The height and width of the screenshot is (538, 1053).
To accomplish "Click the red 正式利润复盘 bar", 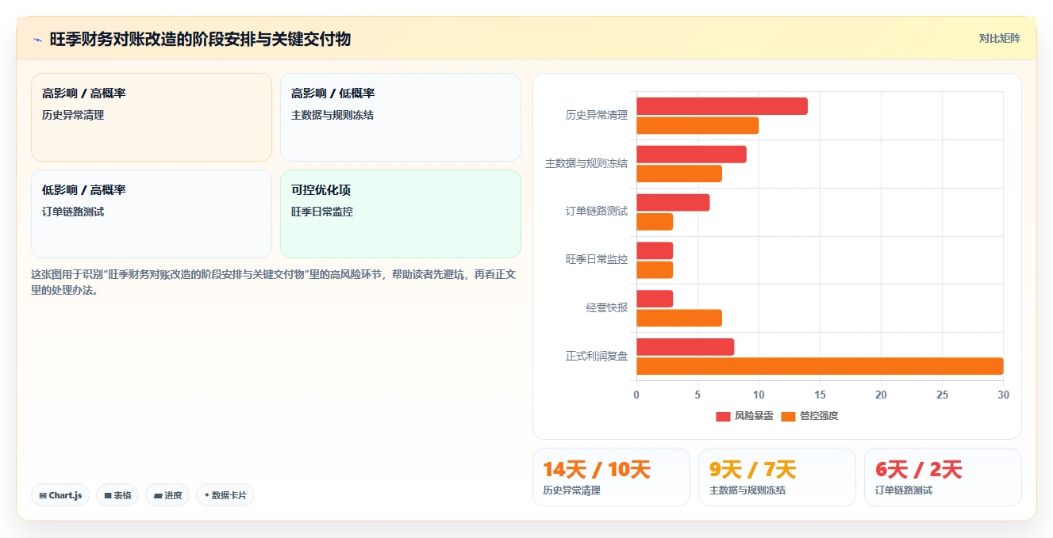I will (686, 347).
